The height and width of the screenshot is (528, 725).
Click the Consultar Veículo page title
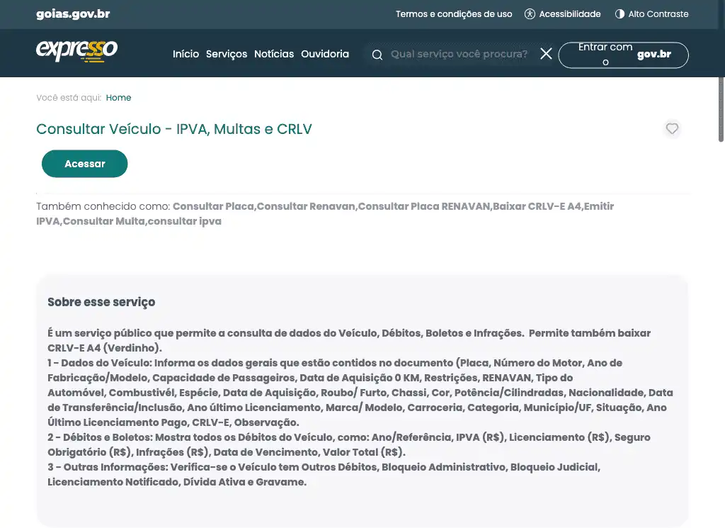[174, 129]
